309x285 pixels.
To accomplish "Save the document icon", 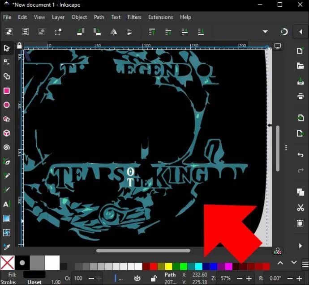I will pyautogui.click(x=300, y=81).
